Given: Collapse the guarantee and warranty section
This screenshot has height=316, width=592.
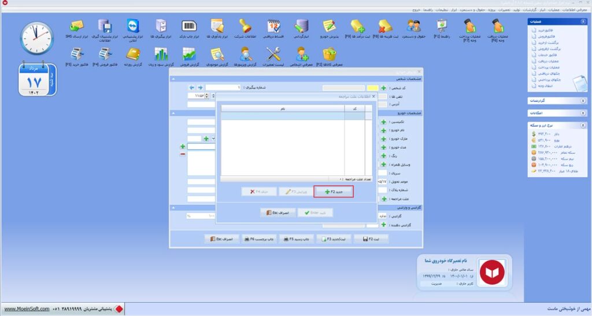Looking at the screenshot, I should [x=173, y=208].
